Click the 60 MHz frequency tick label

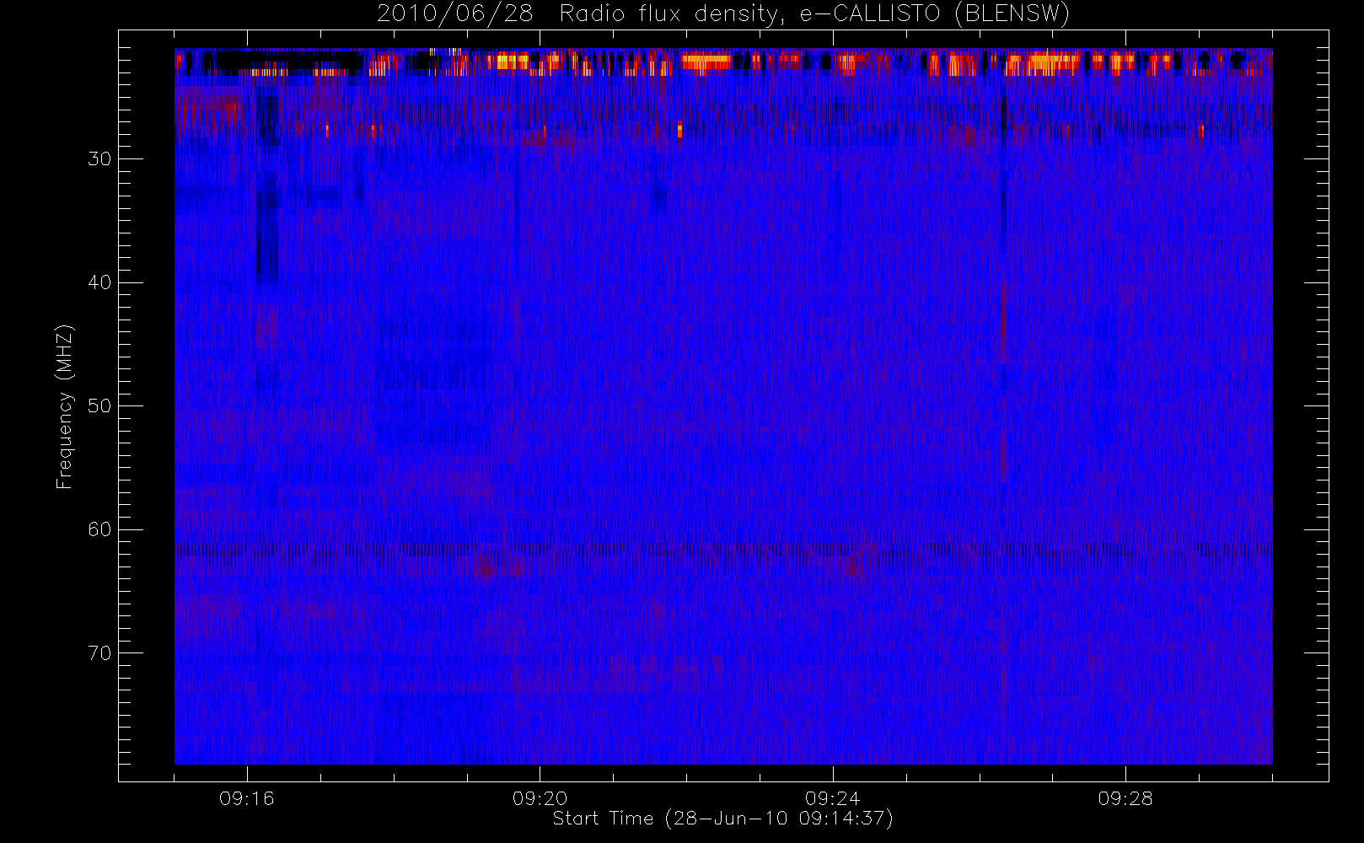coord(99,529)
